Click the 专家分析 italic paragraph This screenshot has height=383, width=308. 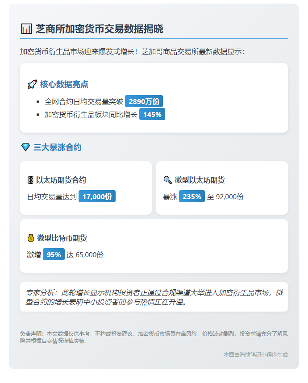154,297
